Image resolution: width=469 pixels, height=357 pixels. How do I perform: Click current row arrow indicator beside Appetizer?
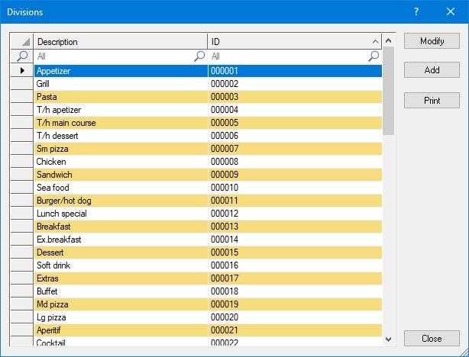21,71
